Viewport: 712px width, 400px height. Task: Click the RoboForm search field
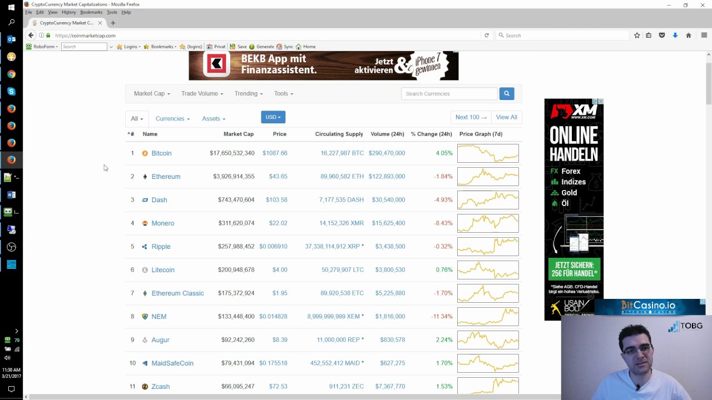point(84,47)
